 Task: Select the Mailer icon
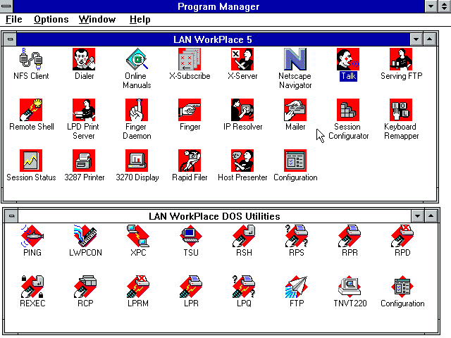tap(295, 110)
